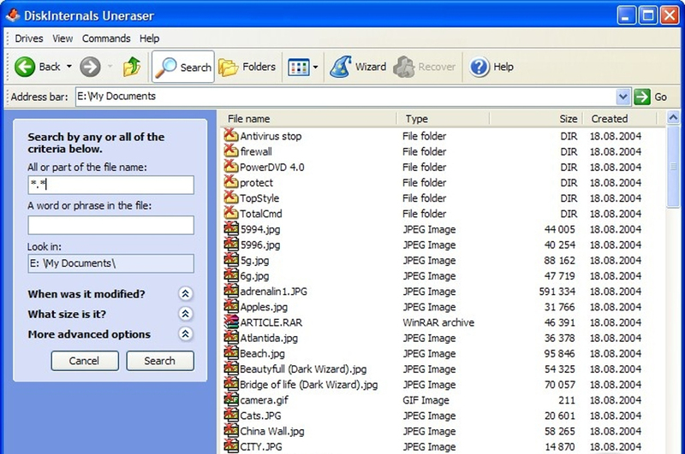Select the adrenalin1.JPG file name
This screenshot has height=454, width=685.
(273, 292)
